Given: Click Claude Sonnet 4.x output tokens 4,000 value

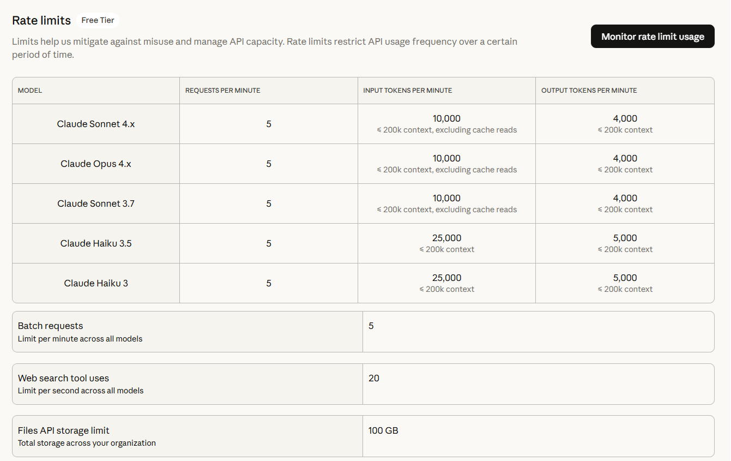Looking at the screenshot, I should [x=625, y=118].
